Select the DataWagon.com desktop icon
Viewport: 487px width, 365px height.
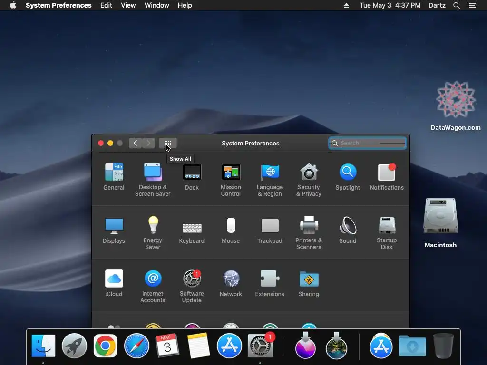coord(456,106)
